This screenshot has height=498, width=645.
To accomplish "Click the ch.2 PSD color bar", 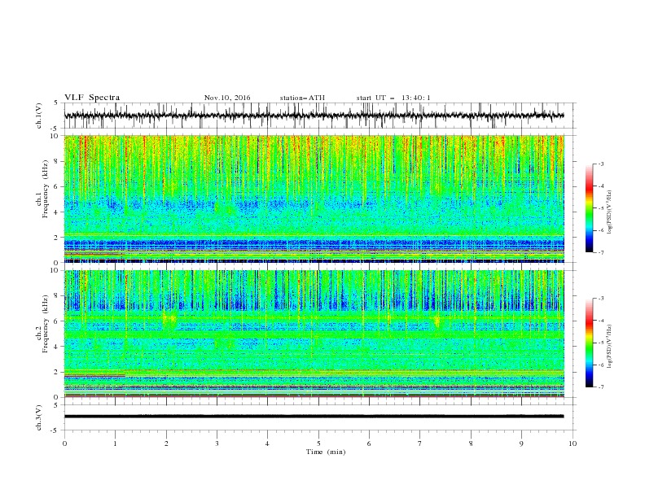I will pos(589,343).
